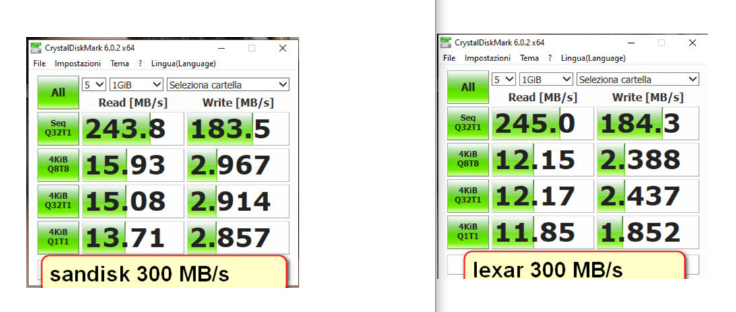Click Seq read value 243.8
The width and height of the screenshot is (736, 312).
point(133,129)
